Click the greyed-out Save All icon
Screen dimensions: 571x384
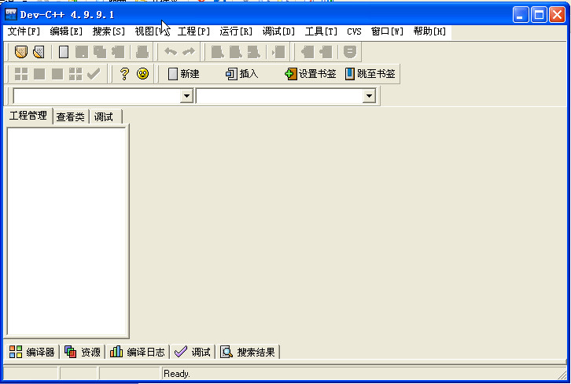point(100,52)
